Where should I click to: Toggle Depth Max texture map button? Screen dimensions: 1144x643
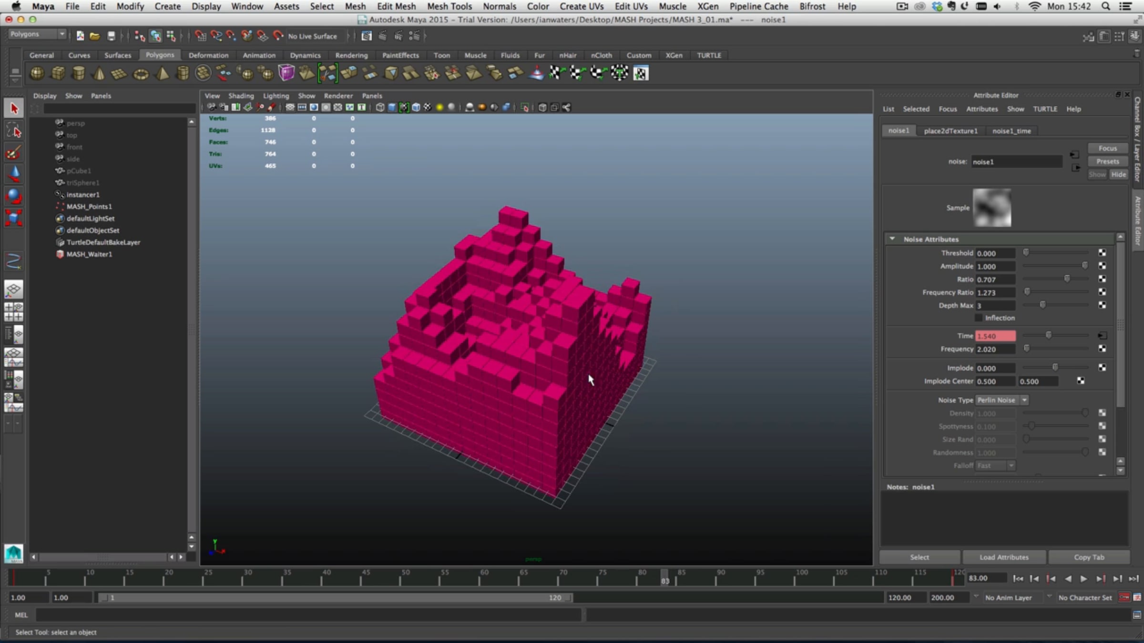tap(1102, 305)
